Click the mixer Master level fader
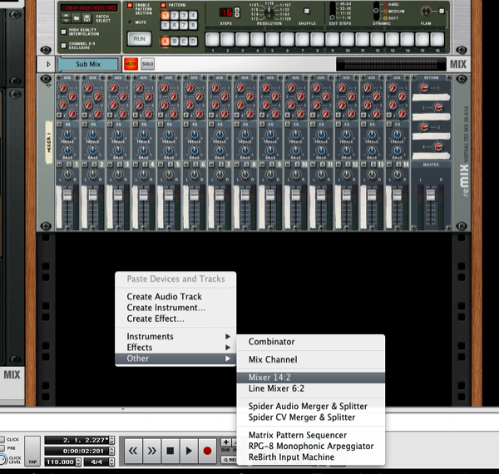 pyautogui.click(x=430, y=195)
